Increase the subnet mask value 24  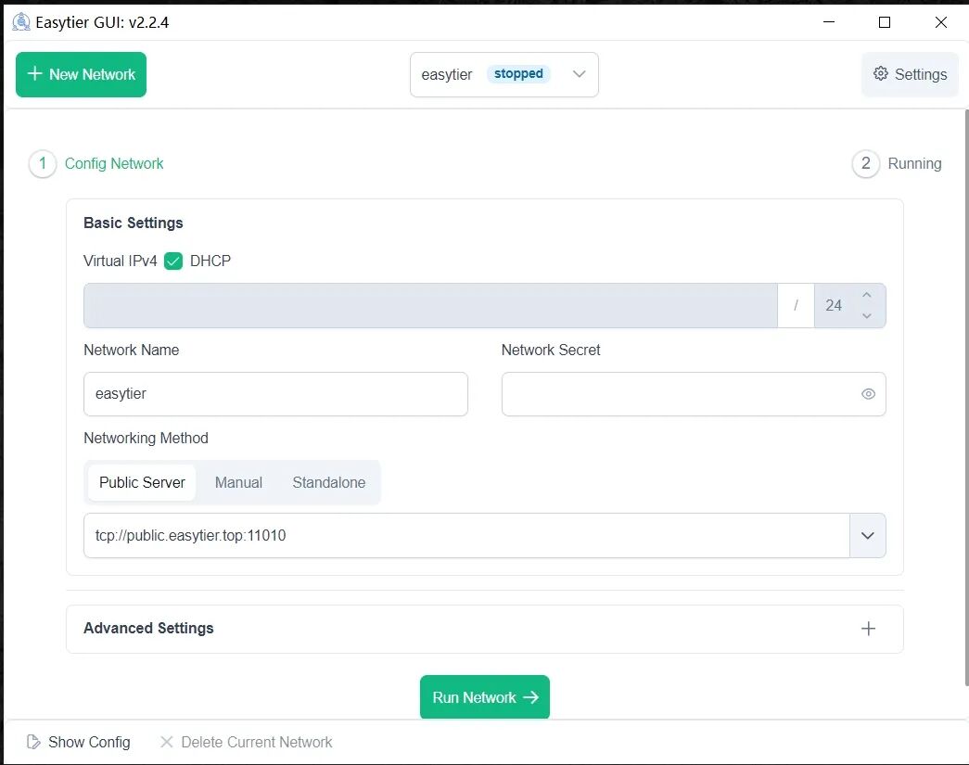coord(867,296)
